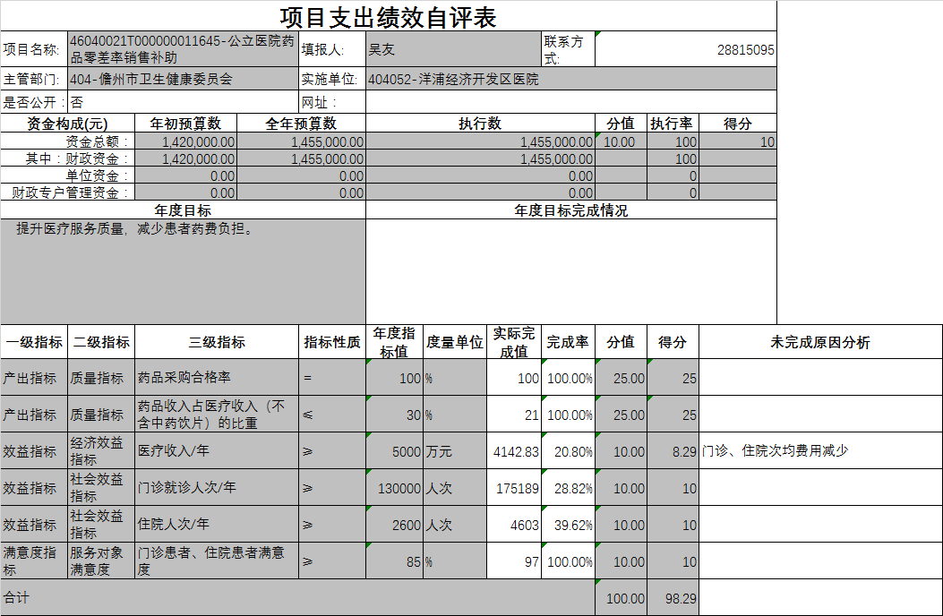Select the satisfaction actual value cell 97
Image resolution: width=943 pixels, height=616 pixels.
[x=514, y=561]
